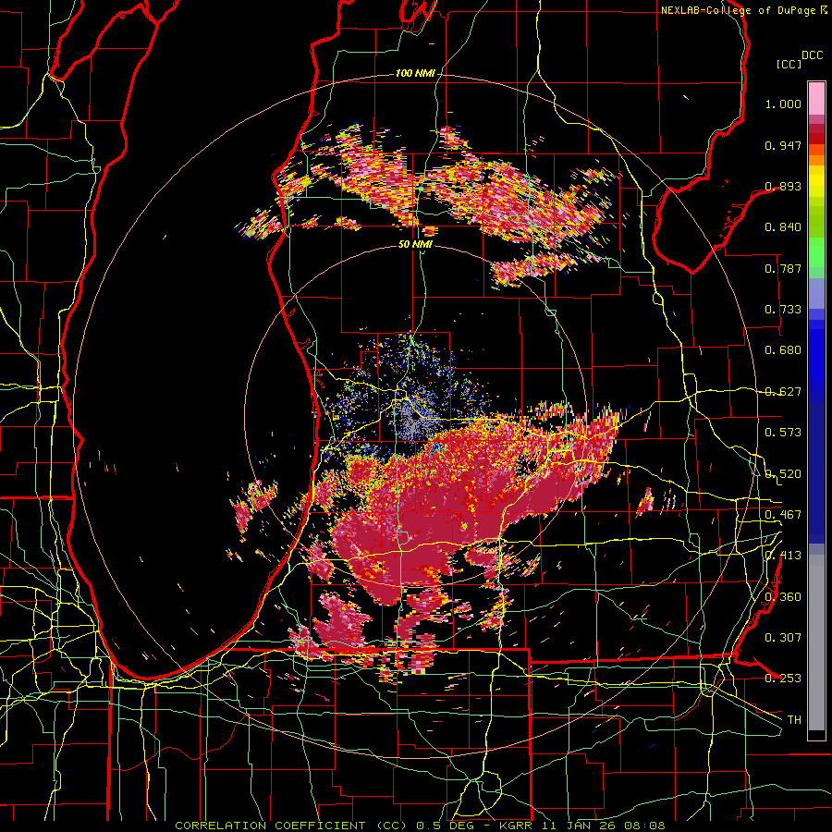The height and width of the screenshot is (832, 832).
Task: Select the 0.947 color bar value
Action: point(783,145)
